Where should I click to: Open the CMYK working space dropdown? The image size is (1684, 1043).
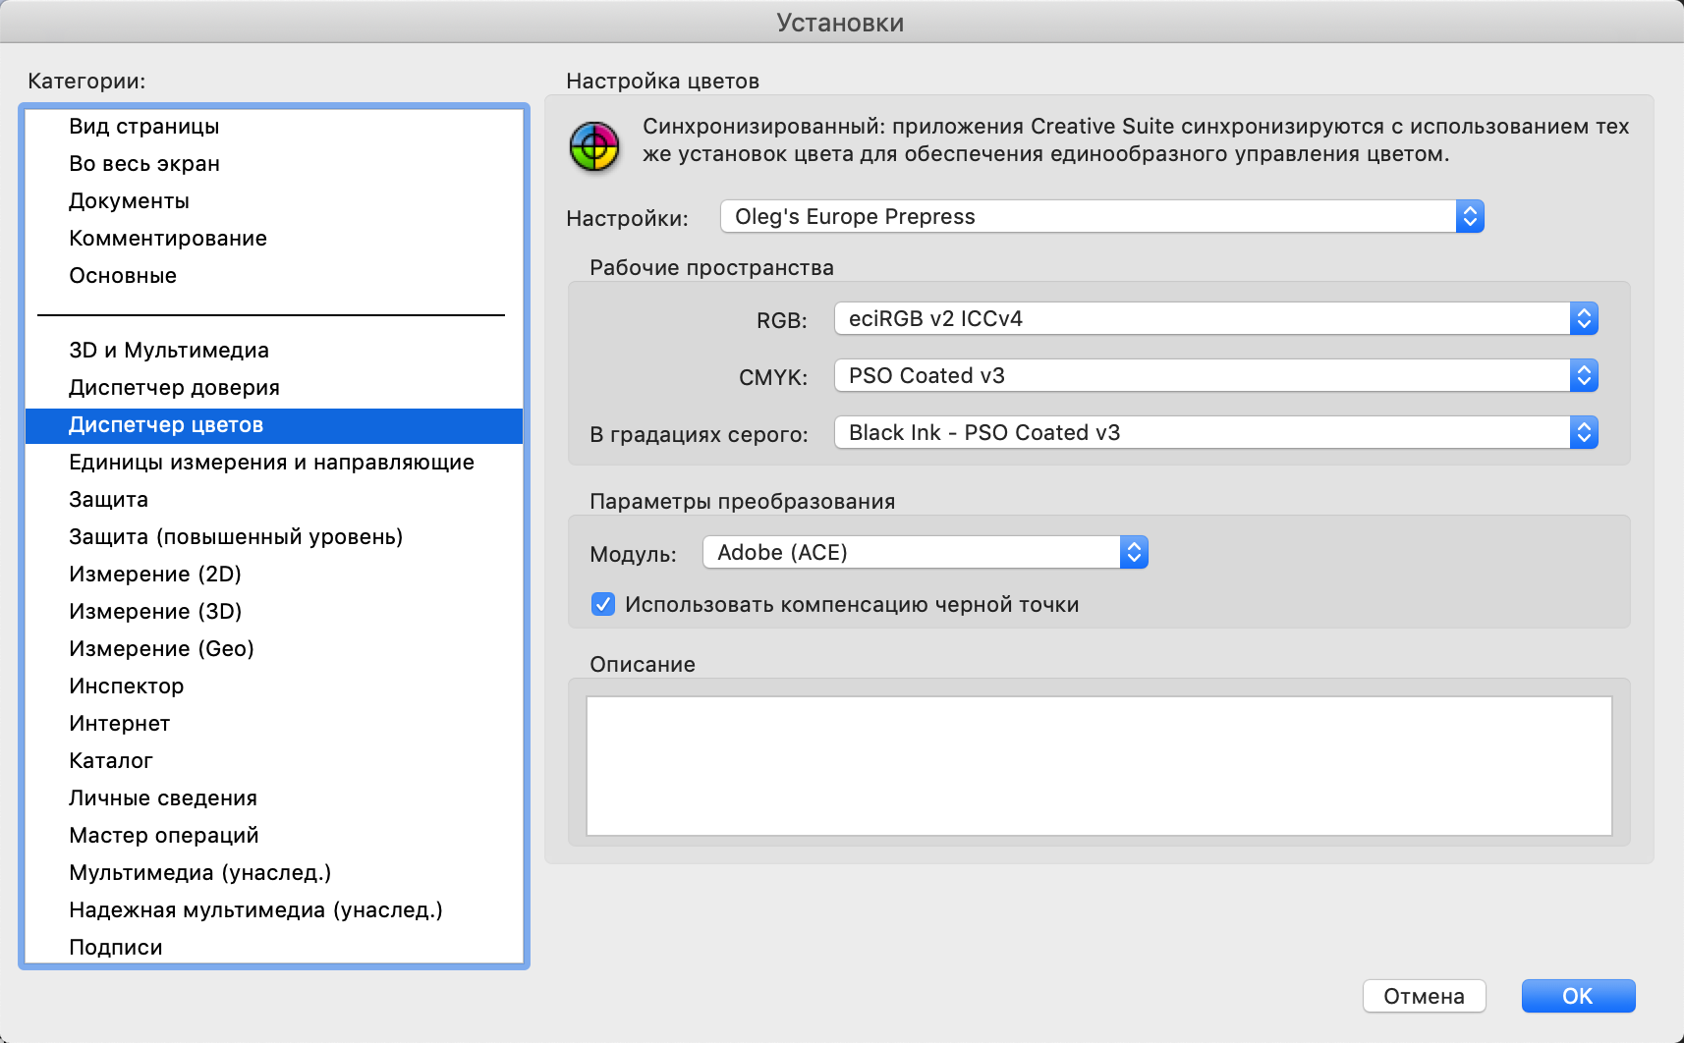(x=1216, y=375)
